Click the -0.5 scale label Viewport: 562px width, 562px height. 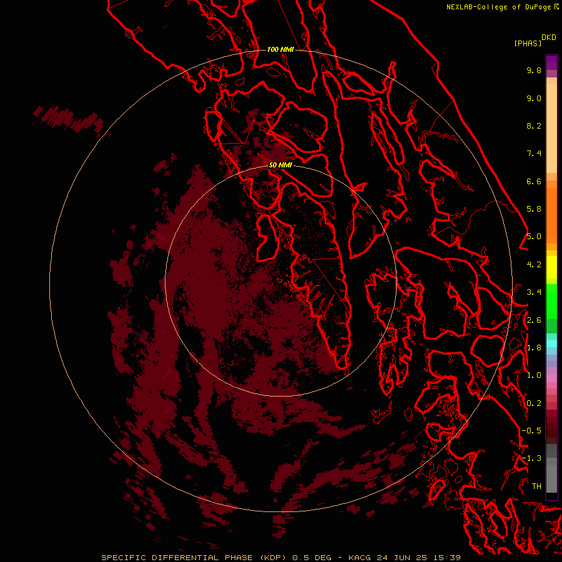click(531, 430)
